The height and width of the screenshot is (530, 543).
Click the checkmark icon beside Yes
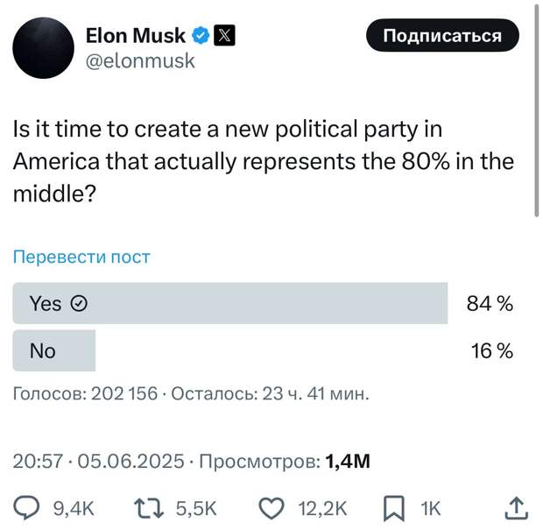(x=79, y=303)
